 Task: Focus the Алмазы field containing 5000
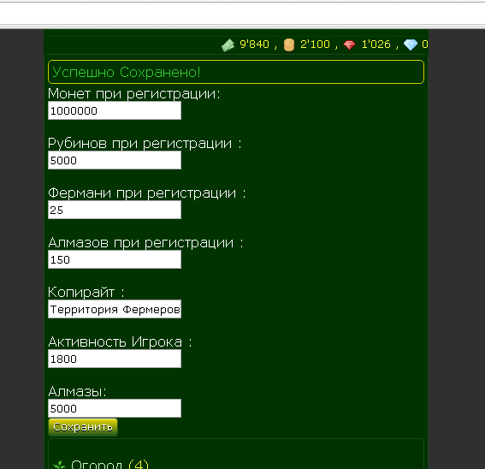tap(115, 408)
